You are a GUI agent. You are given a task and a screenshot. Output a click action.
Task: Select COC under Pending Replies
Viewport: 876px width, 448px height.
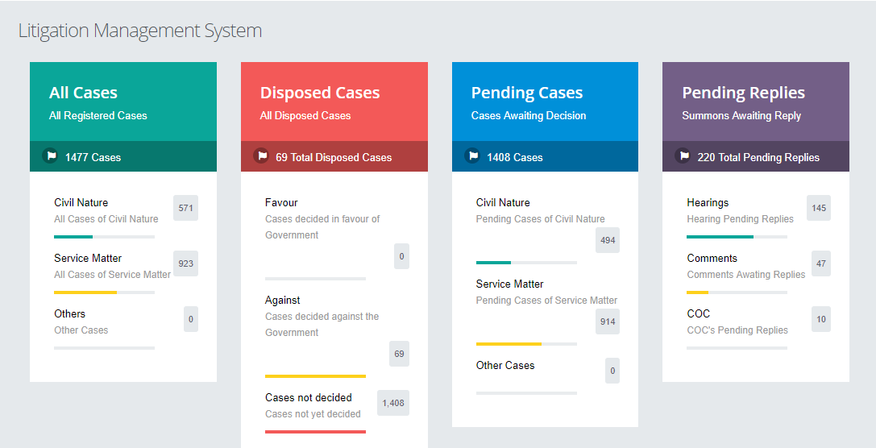tap(698, 314)
